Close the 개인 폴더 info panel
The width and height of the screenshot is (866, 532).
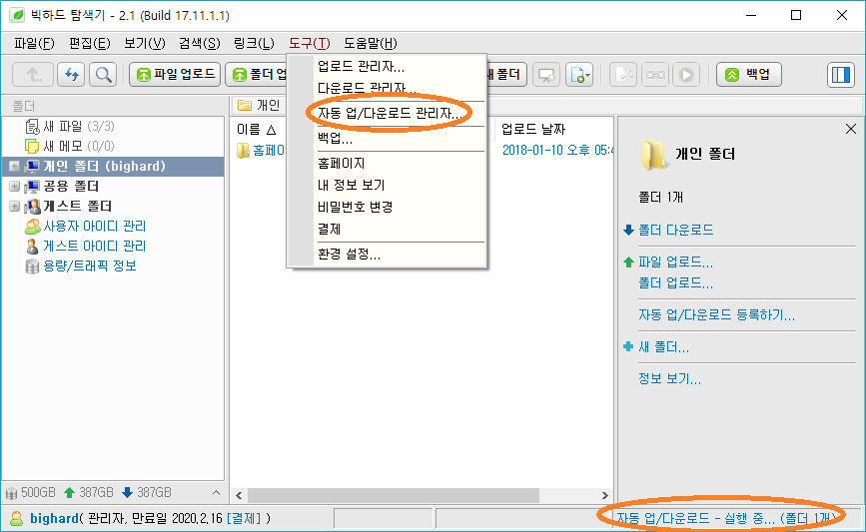pos(851,129)
